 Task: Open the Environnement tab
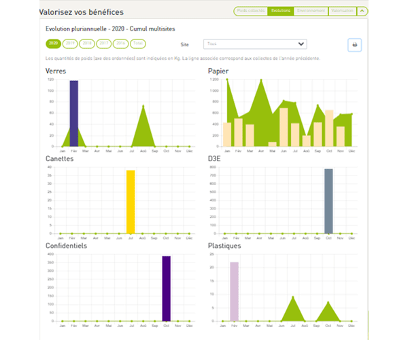pos(311,11)
